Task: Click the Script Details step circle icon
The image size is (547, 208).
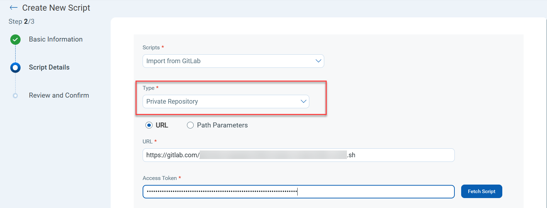Action: click(x=15, y=67)
